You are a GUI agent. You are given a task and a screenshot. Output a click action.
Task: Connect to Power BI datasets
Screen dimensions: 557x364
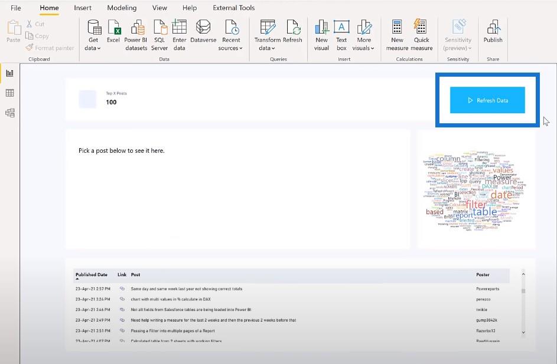[136, 35]
